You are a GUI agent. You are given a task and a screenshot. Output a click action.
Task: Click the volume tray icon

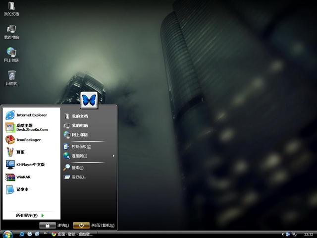click(294, 235)
